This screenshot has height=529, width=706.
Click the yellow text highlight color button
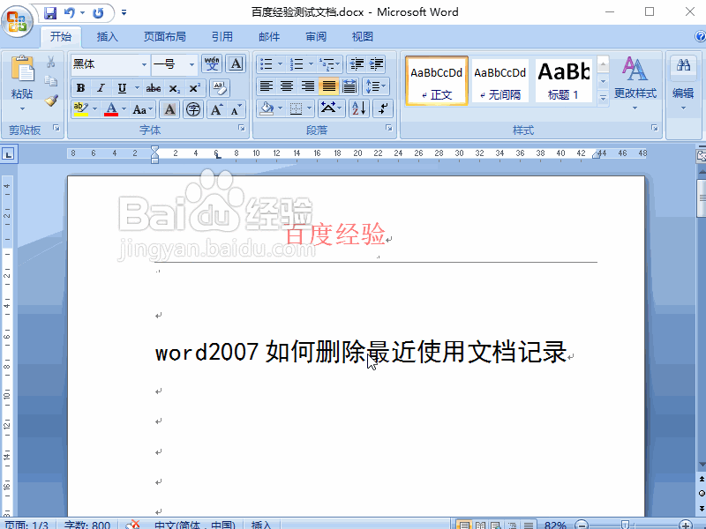pos(81,109)
